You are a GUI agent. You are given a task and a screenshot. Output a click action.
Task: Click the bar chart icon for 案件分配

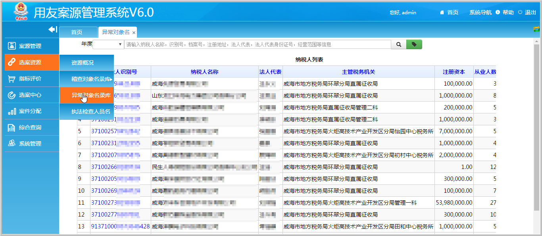(12, 111)
